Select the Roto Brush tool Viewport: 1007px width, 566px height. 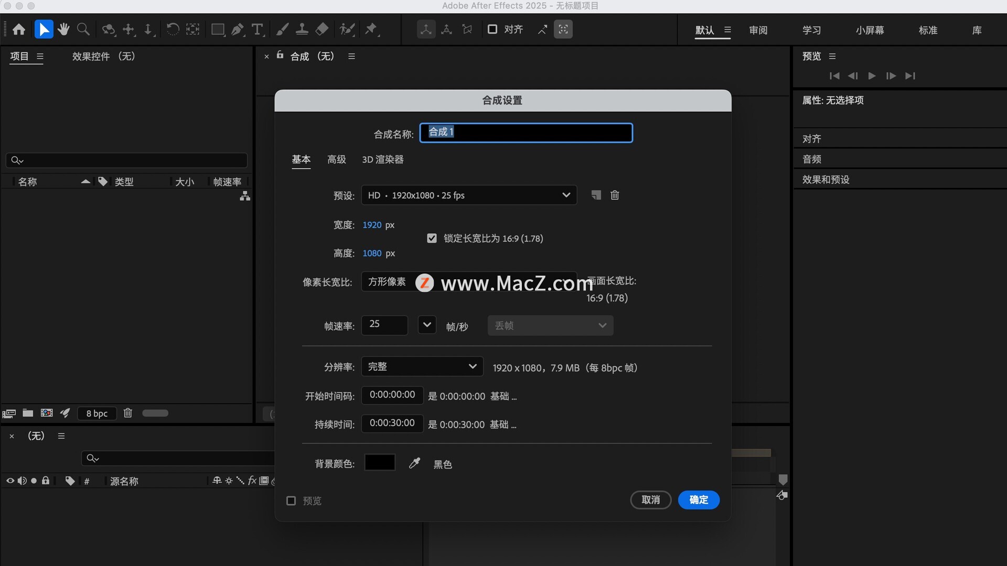pyautogui.click(x=347, y=29)
